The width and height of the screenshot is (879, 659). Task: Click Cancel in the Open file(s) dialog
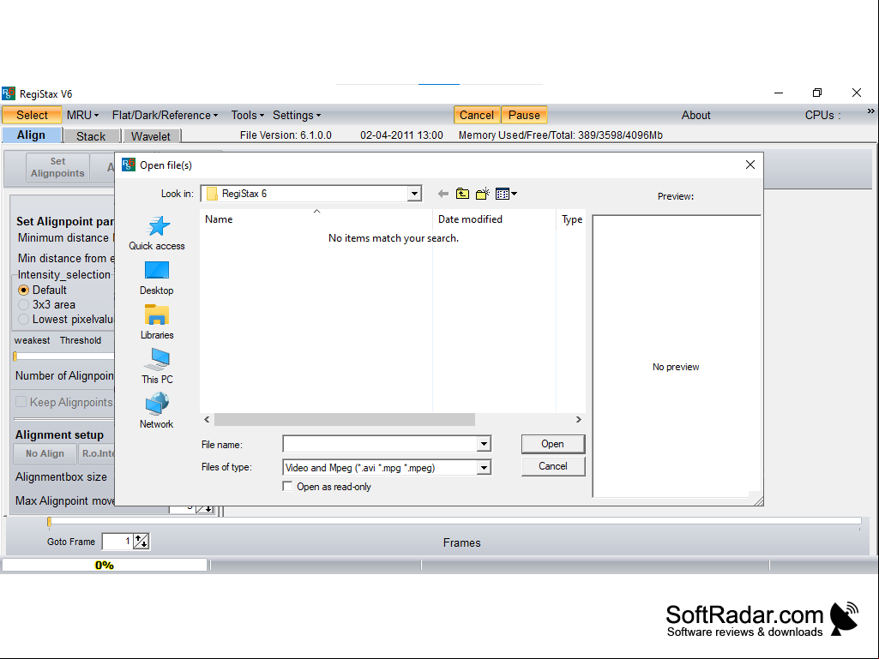[553, 466]
